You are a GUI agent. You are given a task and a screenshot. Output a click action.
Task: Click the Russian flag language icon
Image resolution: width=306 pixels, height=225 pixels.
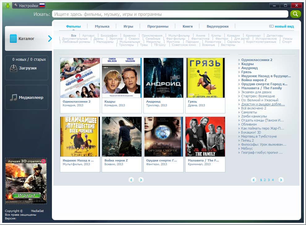pos(42,5)
